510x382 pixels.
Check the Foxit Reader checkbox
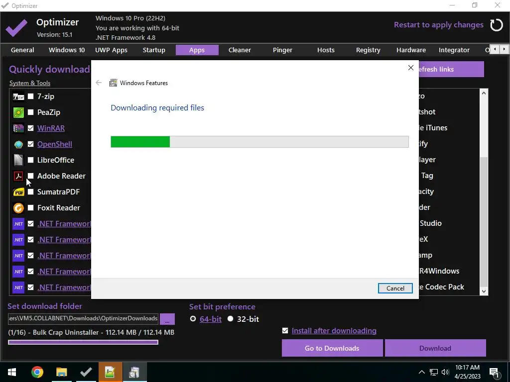pos(30,208)
